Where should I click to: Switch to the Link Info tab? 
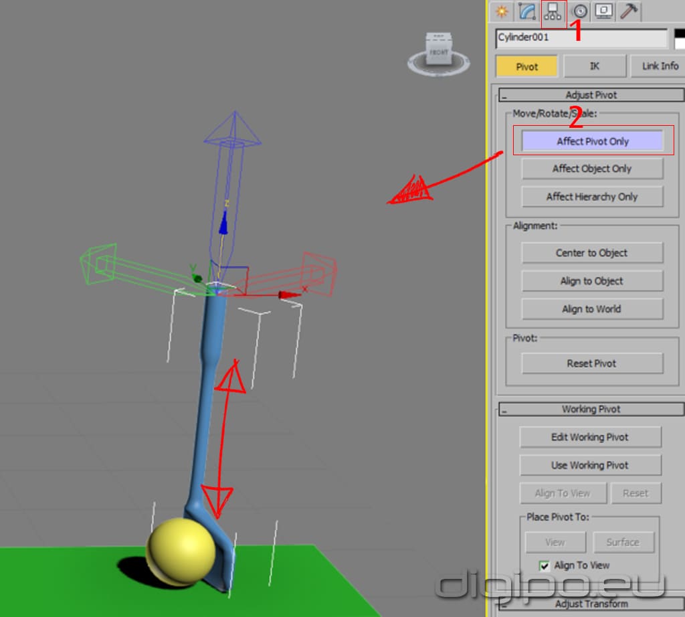(658, 66)
